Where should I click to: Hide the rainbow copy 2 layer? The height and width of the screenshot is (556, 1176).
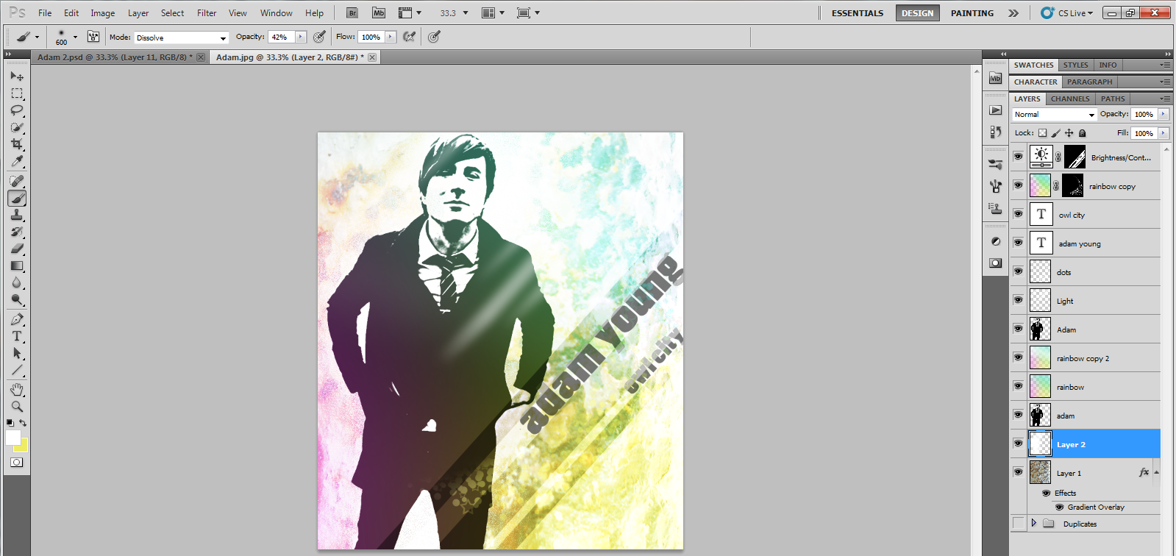coord(1018,357)
